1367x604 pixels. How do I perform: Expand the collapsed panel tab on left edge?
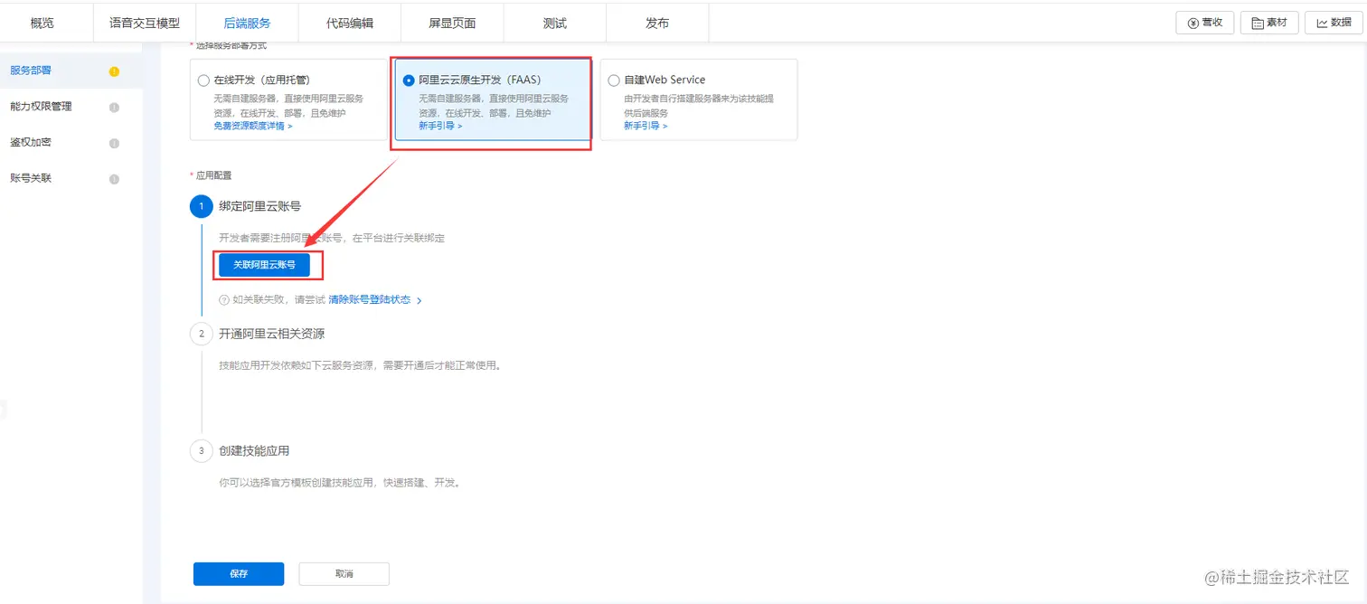(x=5, y=409)
